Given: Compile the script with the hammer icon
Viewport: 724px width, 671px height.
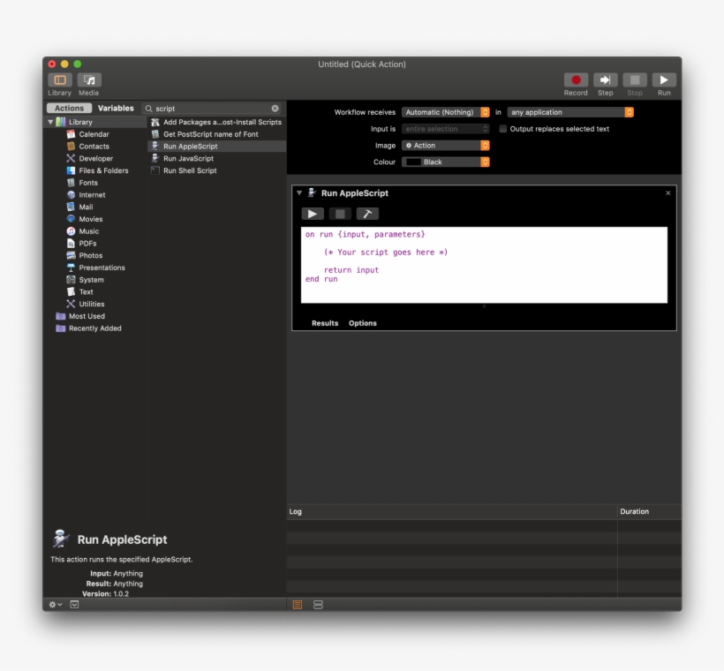Looking at the screenshot, I should [367, 214].
